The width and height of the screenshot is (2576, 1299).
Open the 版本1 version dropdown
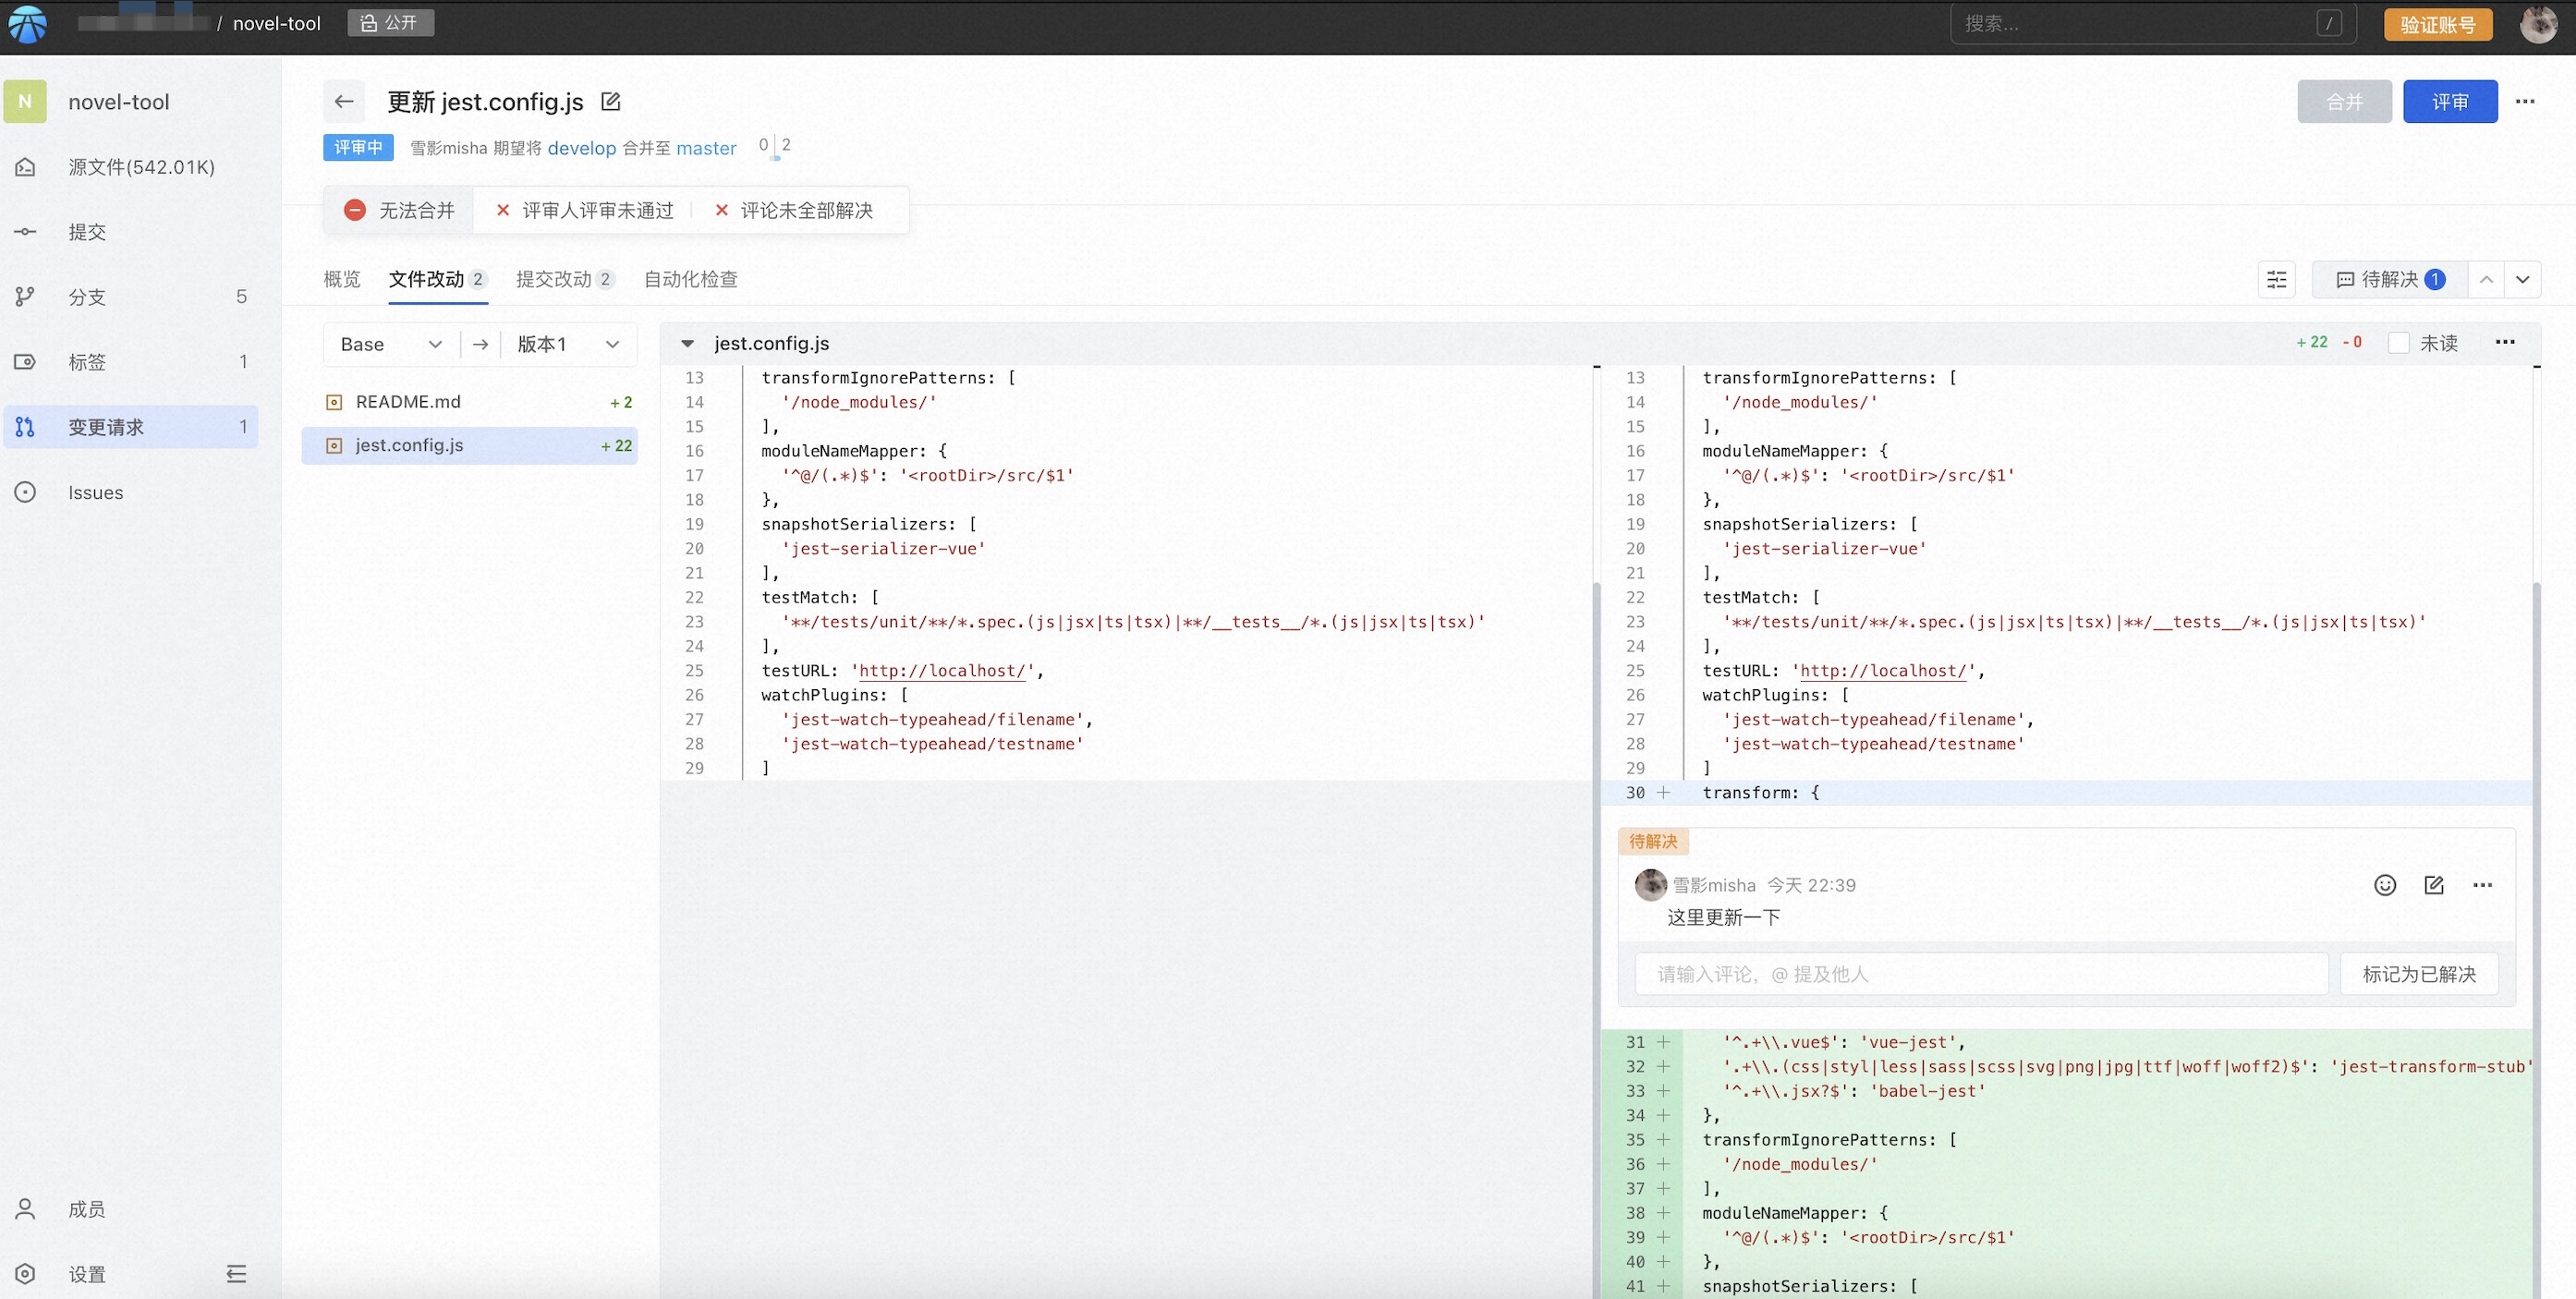coord(568,344)
